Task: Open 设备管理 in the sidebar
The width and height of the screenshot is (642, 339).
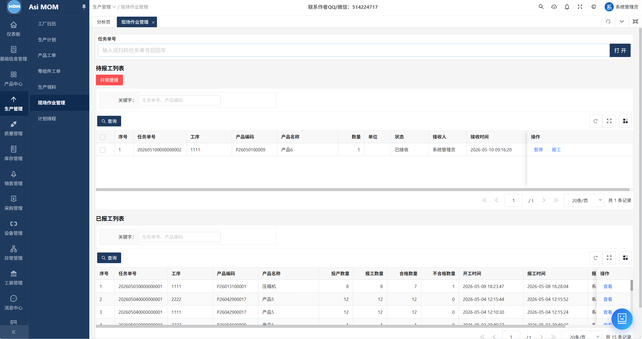Action: point(14,228)
